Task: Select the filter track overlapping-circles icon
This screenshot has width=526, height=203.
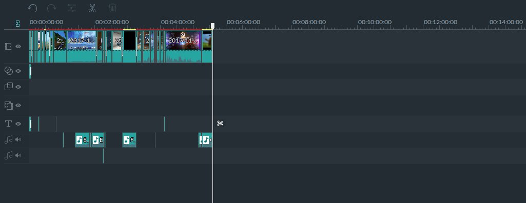Action: (x=8, y=71)
